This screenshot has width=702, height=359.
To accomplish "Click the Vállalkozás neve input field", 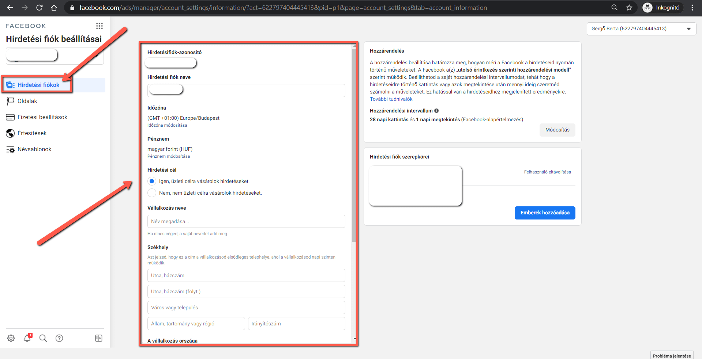I will click(246, 221).
